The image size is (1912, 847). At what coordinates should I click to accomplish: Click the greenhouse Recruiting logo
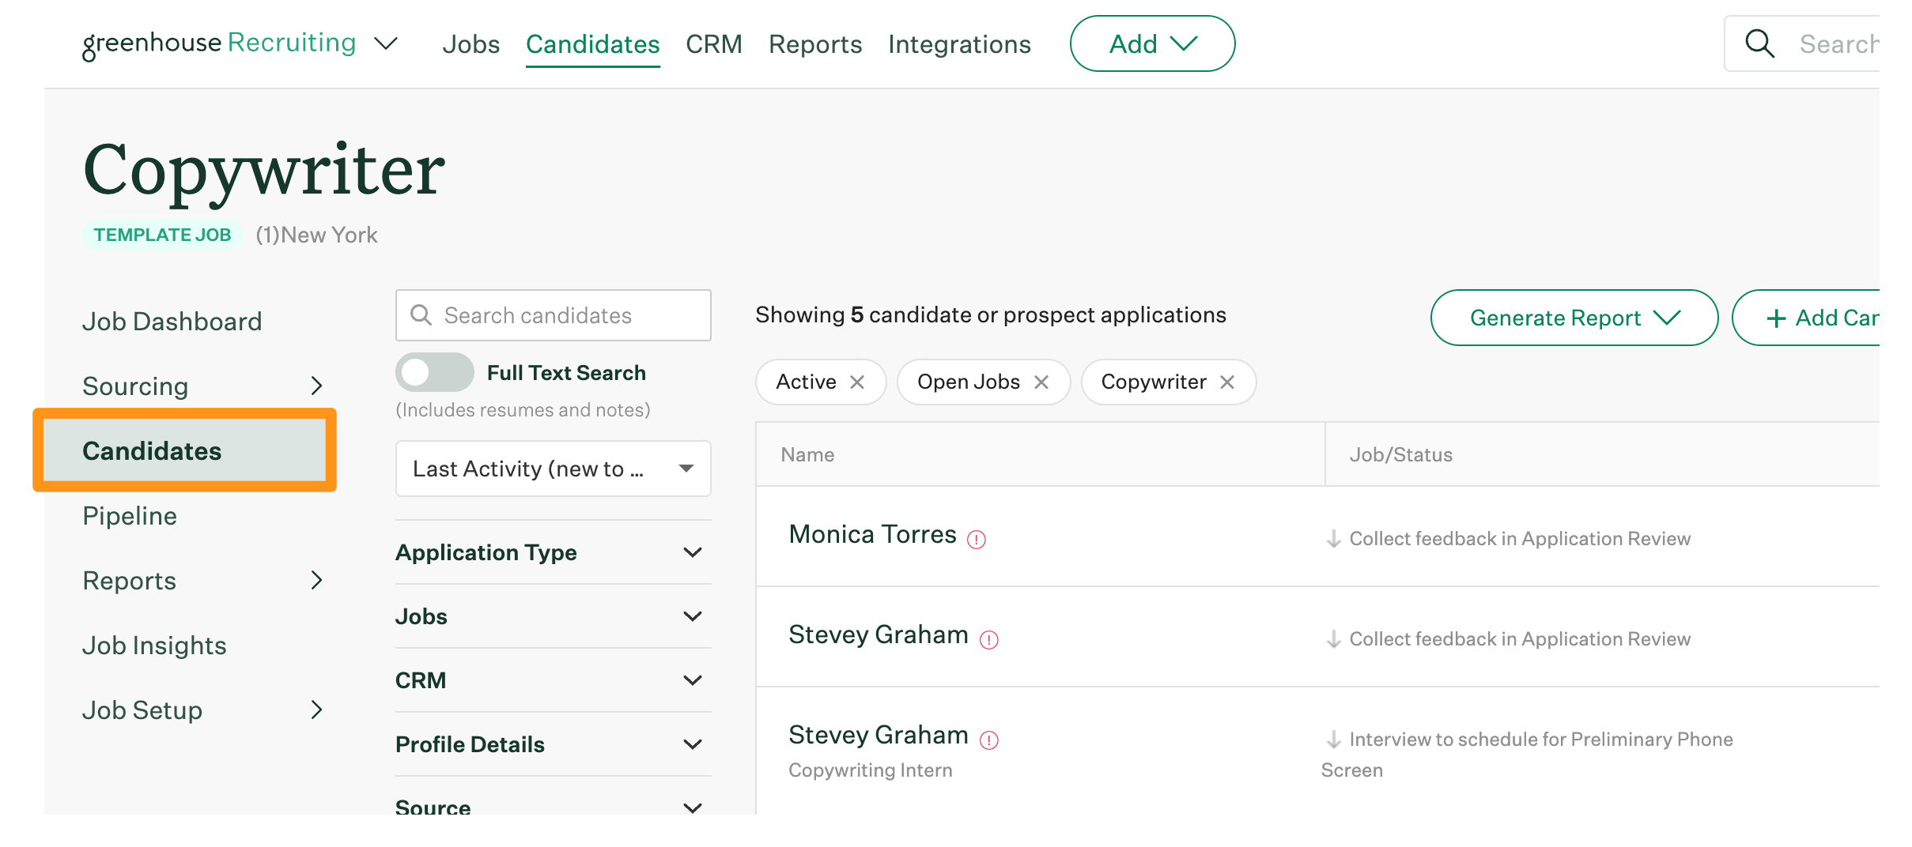coord(219,43)
